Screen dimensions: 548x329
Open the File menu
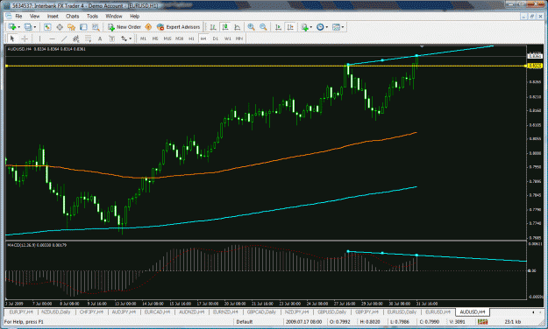click(18, 16)
